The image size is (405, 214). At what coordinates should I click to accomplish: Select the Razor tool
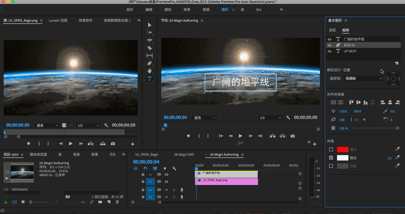coord(150,48)
